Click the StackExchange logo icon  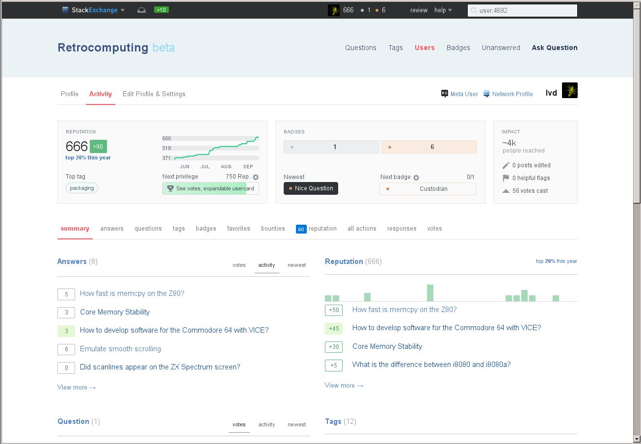[x=65, y=10]
